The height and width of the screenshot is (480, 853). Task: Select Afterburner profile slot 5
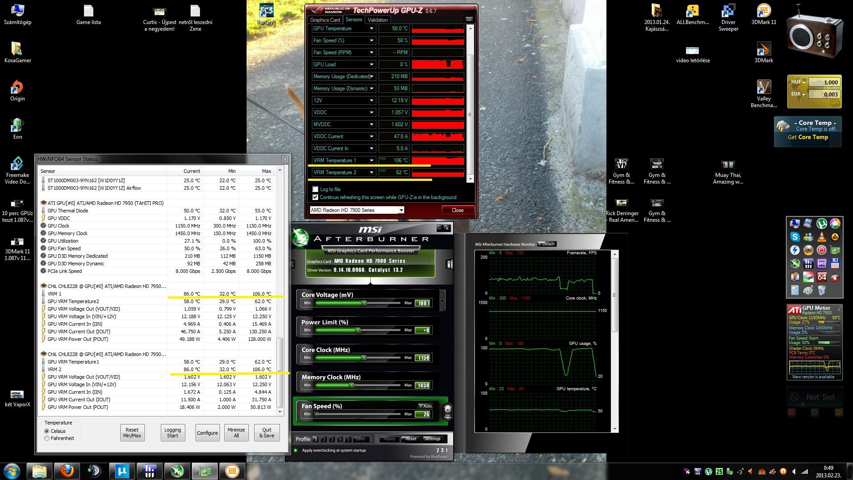pos(348,439)
